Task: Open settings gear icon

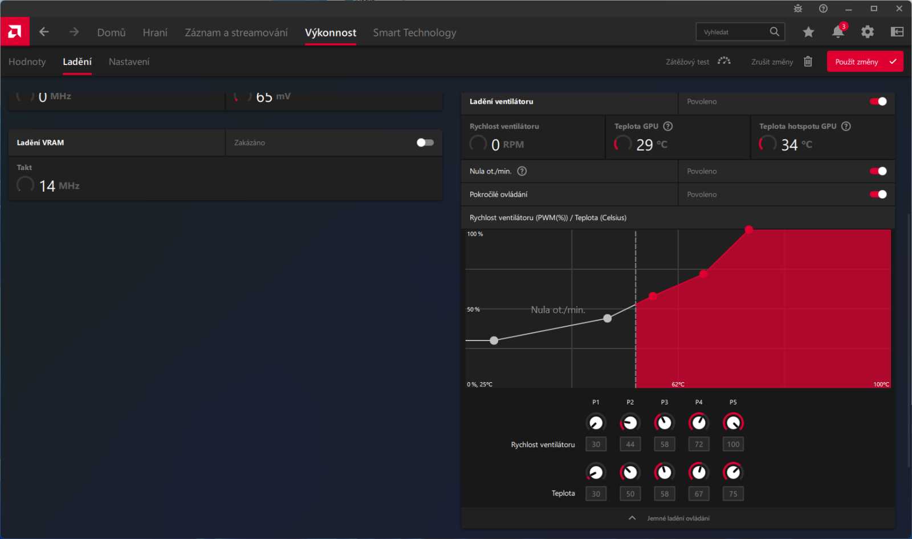Action: (868, 32)
